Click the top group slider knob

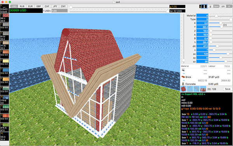point(71,7)
